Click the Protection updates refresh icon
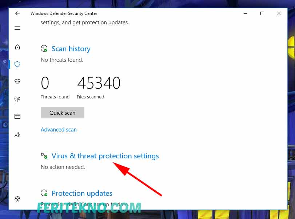Viewport: 295px width, 219px height. coord(44,193)
